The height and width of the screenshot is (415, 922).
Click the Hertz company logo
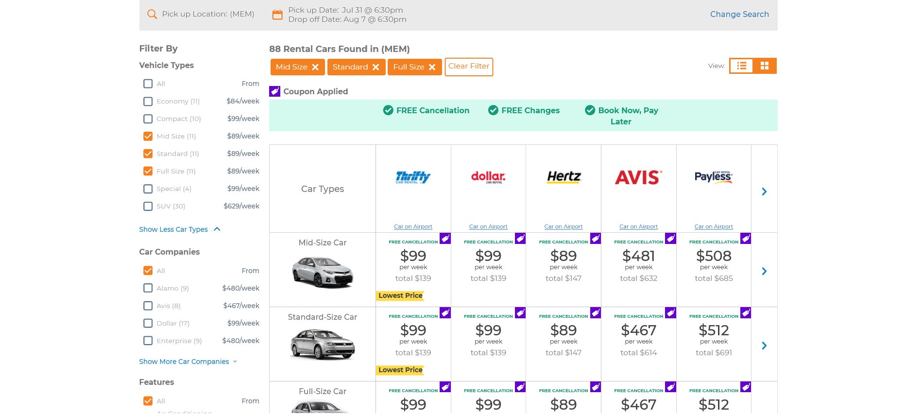tap(563, 176)
